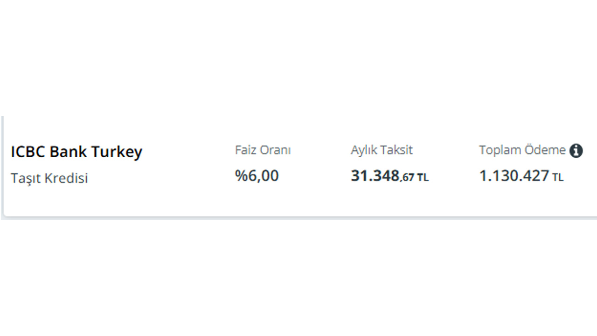Viewport: 597px width, 336px height.
Task: Click the percent sign in %6,00
Action: pos(241,176)
